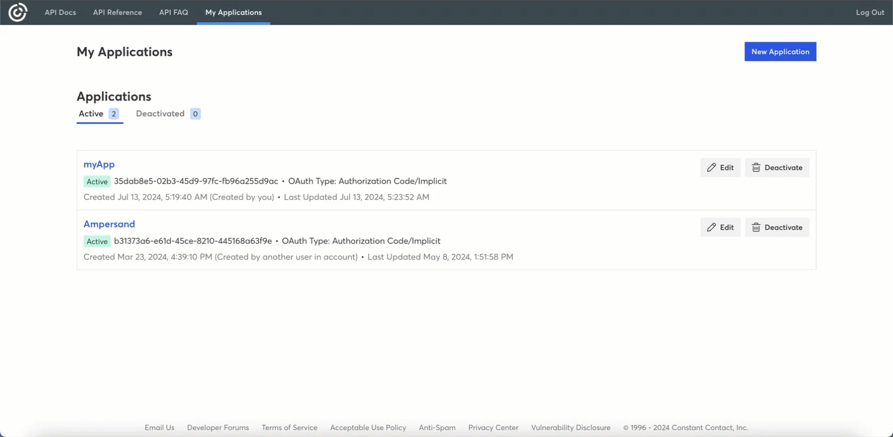
Task: Click the Last Updated May 8, 2024 text
Action: pyautogui.click(x=440, y=257)
